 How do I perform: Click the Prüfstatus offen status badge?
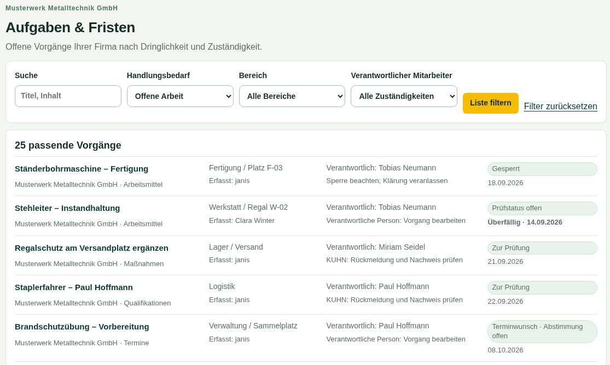542,208
